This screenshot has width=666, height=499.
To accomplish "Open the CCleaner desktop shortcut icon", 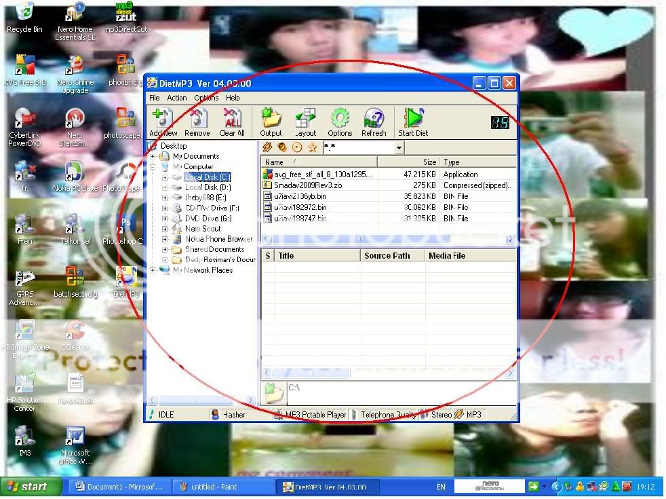I will tap(75, 331).
